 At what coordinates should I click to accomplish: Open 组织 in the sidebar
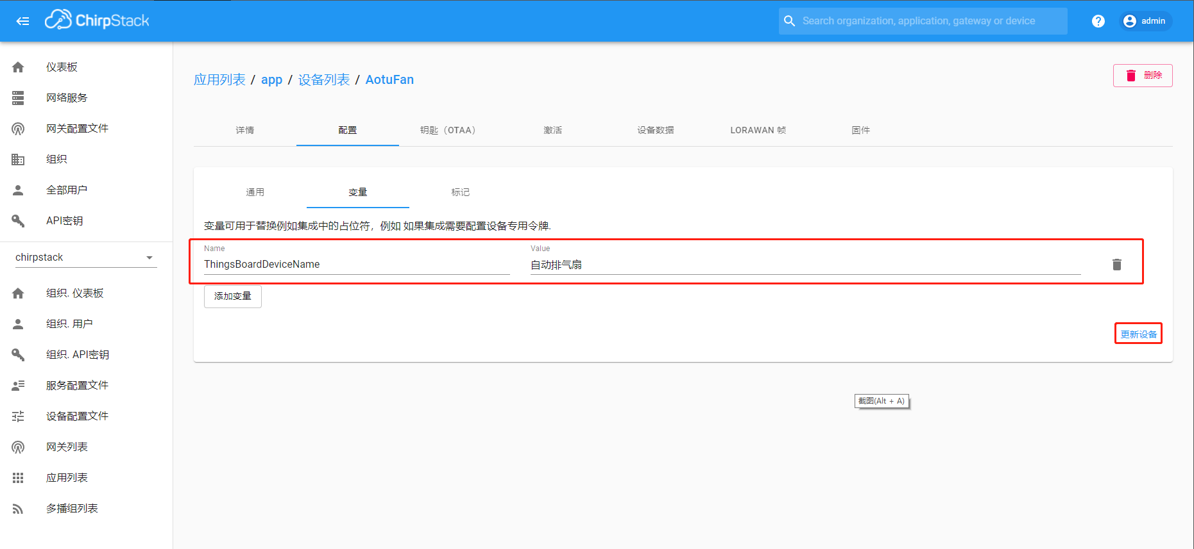[56, 160]
